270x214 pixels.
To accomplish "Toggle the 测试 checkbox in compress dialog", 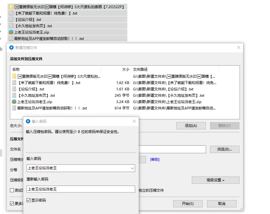I will (x=12, y=190).
